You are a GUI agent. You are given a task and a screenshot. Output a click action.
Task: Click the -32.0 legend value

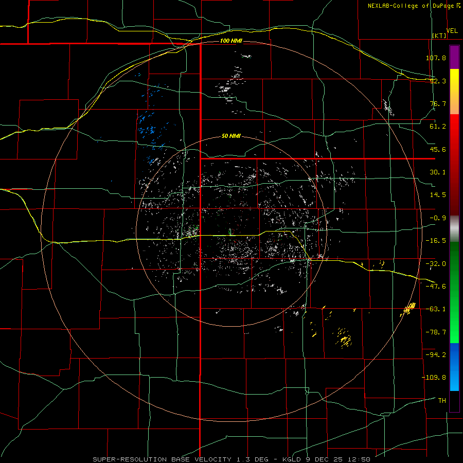click(436, 264)
